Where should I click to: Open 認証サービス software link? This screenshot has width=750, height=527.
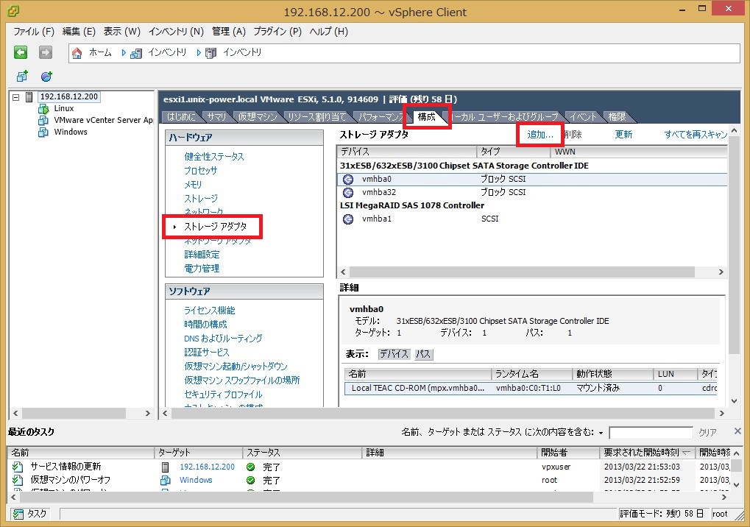(207, 353)
